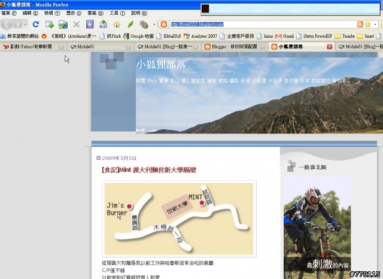Open a new tab with the green plus icon

coord(49,24)
